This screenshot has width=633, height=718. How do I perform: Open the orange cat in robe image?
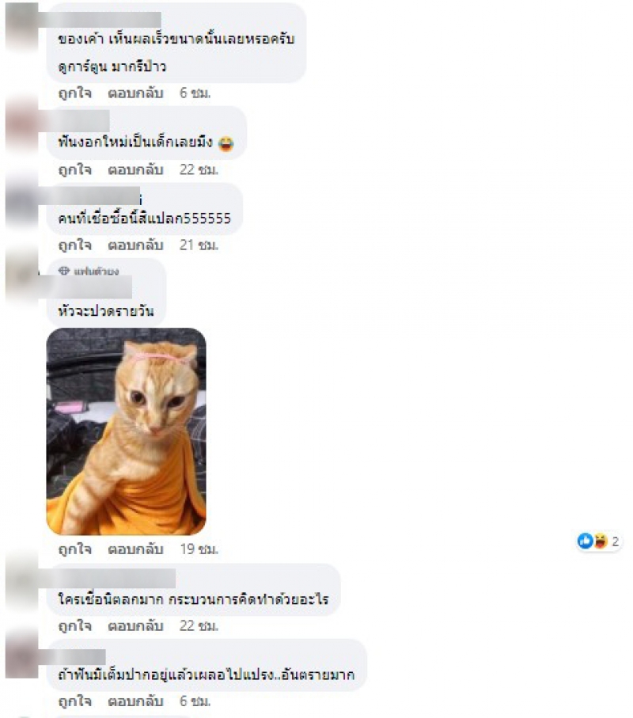pyautogui.click(x=127, y=431)
